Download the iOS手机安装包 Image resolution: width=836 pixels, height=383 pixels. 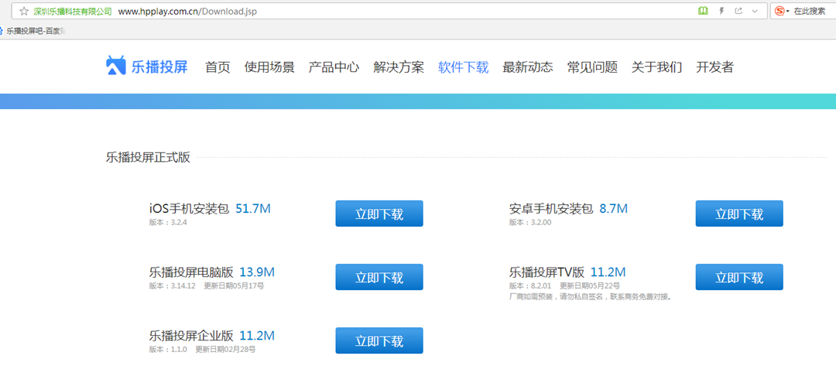(379, 214)
